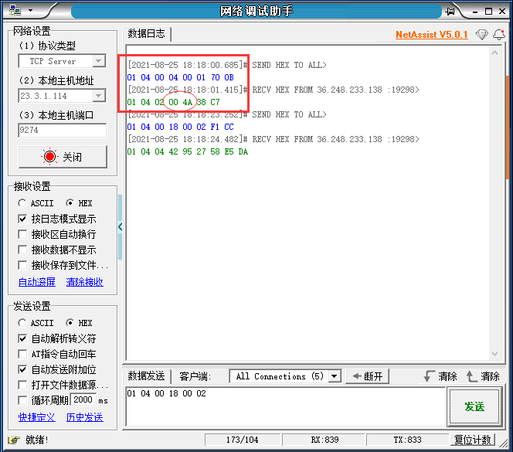Click the 发送 send button
This screenshot has height=452, width=513.
[474, 406]
